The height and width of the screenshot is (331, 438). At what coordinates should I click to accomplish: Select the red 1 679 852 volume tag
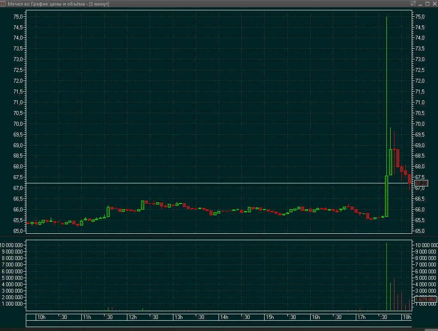tap(426, 300)
